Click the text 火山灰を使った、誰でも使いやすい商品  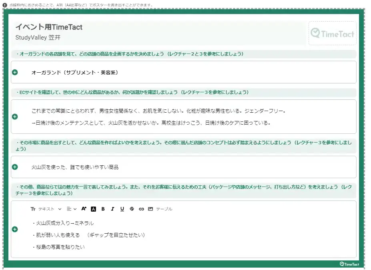[75, 167]
